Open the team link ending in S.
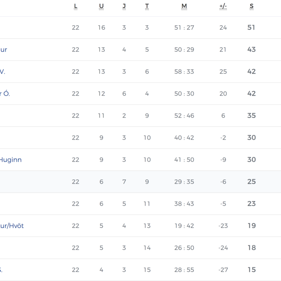This screenshot has height=281, width=281. (x=1, y=270)
